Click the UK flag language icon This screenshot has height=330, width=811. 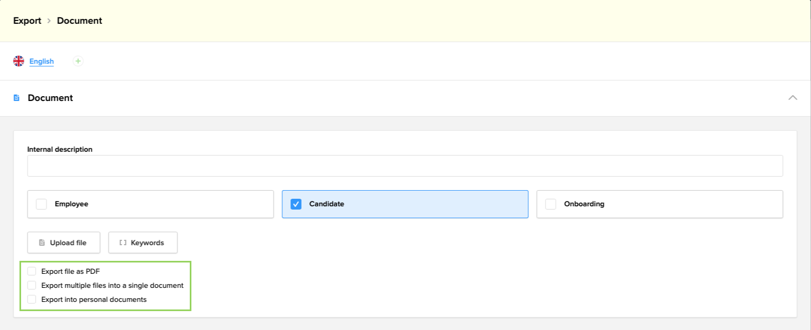[x=19, y=61]
